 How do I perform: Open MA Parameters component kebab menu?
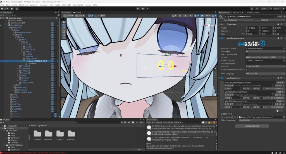(x=284, y=78)
